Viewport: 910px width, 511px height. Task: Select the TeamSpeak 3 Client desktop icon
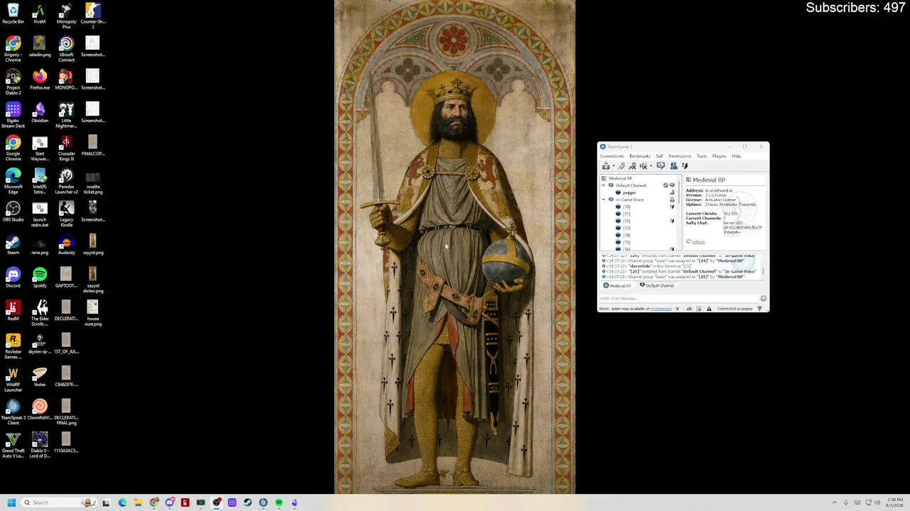pos(13,412)
